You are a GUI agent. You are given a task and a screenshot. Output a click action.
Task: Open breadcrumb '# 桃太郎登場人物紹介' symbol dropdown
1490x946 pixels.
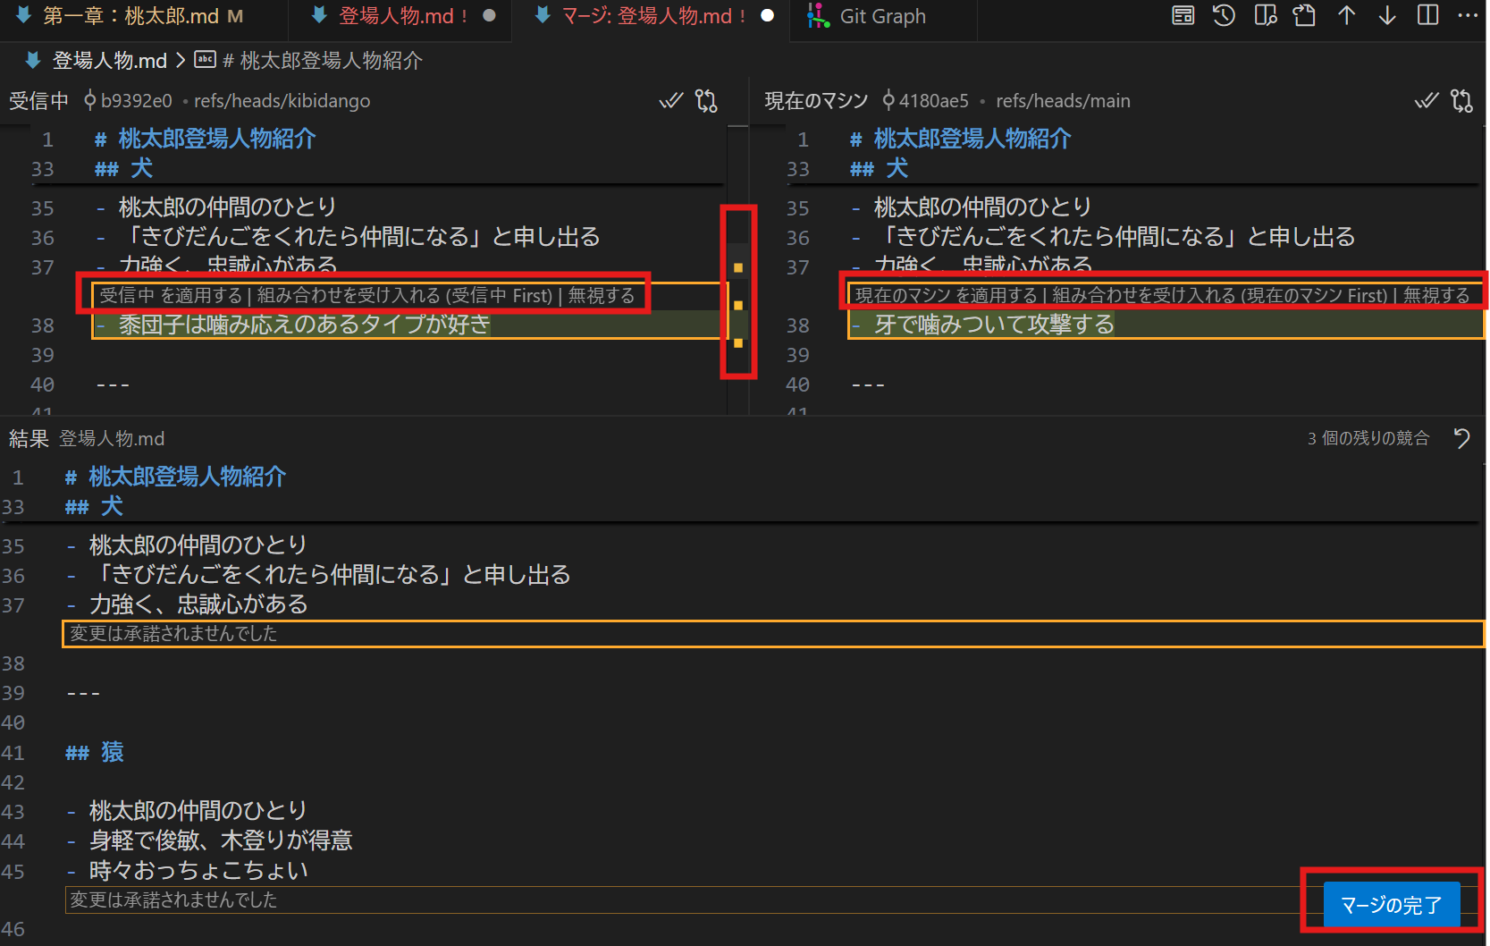coord(323,60)
